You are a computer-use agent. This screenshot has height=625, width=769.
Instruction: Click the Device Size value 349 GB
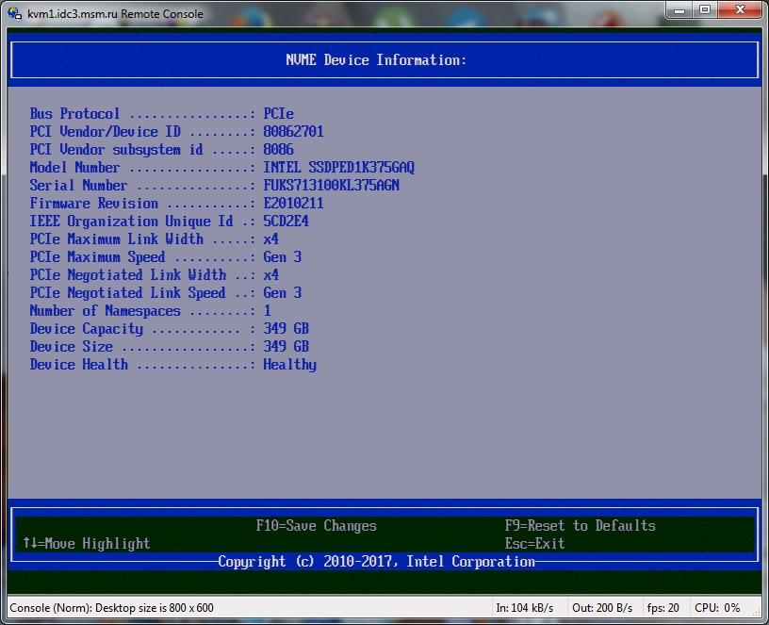pos(286,346)
